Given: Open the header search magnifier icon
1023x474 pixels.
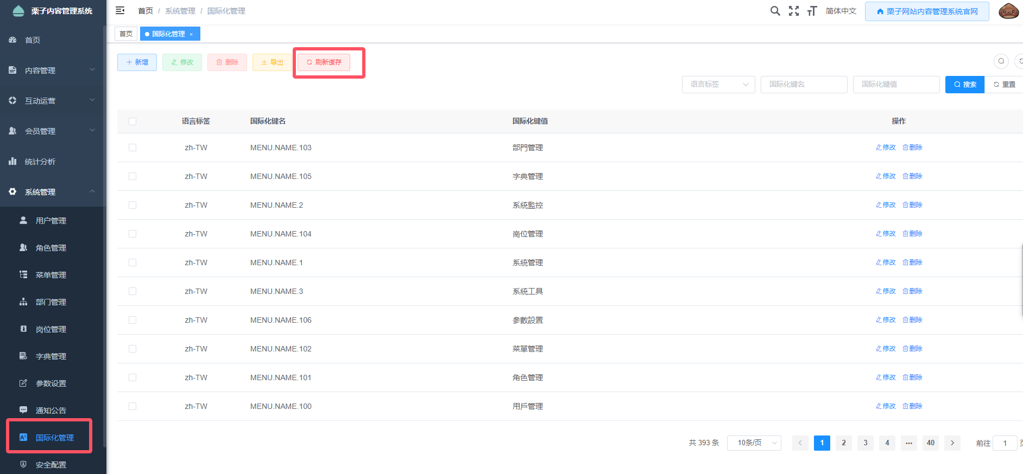Looking at the screenshot, I should (x=775, y=11).
